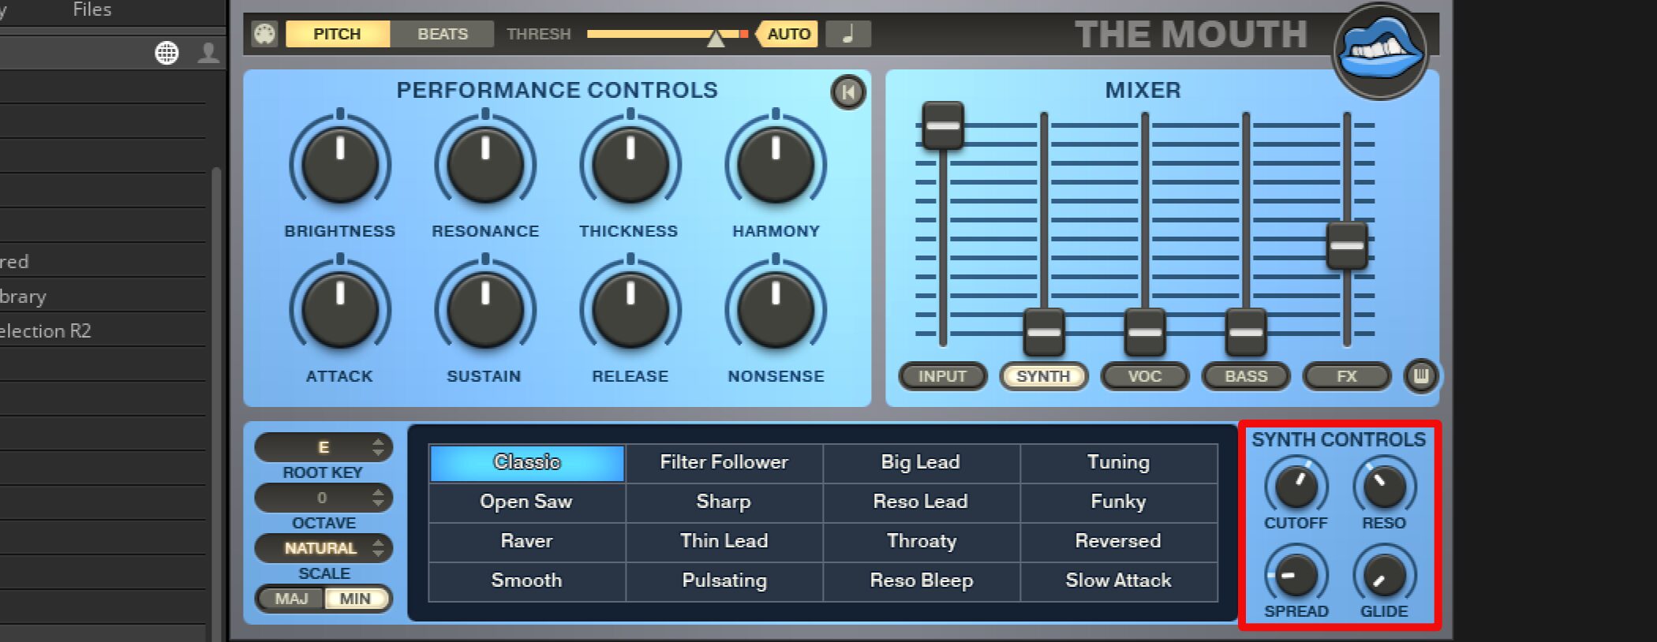Select the Big Lead preset
This screenshot has height=642, width=1657.
point(922,463)
